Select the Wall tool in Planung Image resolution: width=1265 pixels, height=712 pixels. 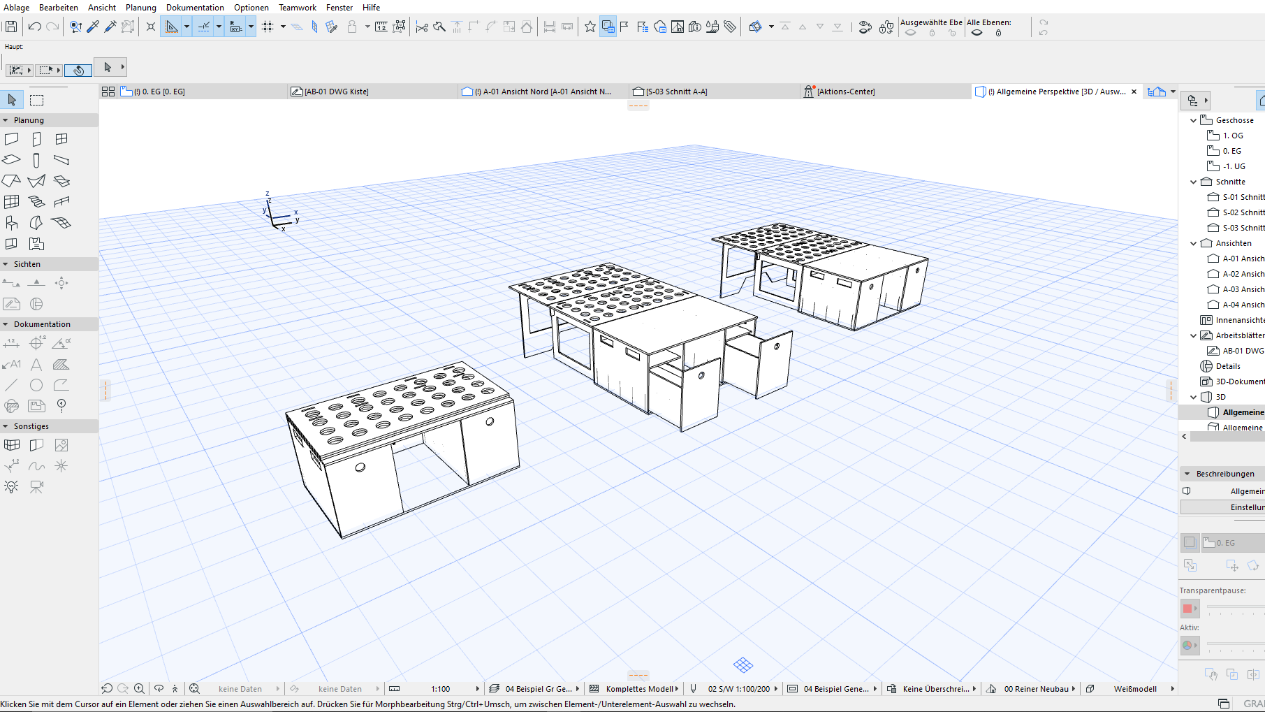click(12, 139)
